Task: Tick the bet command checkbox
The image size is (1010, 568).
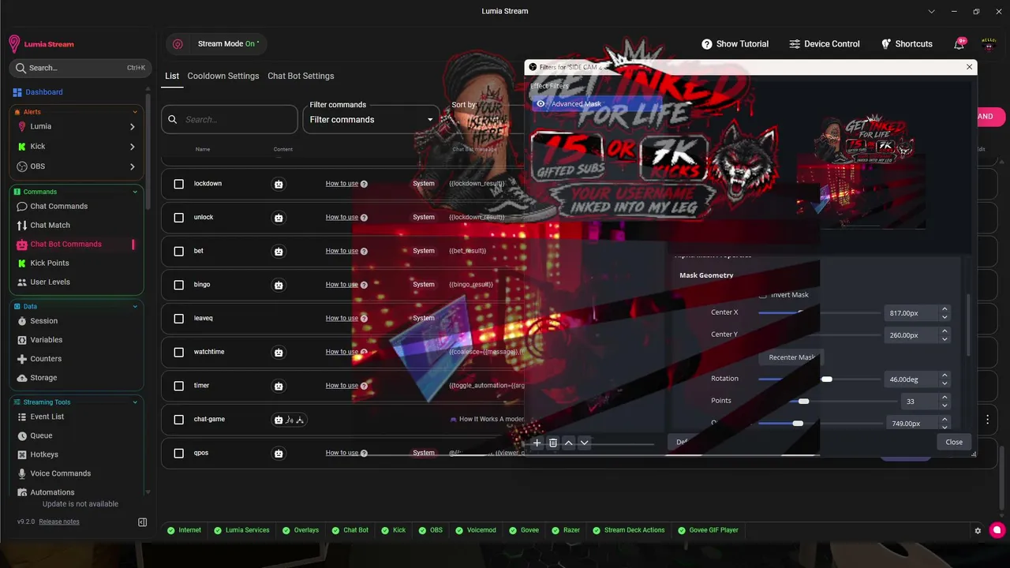Action: tap(178, 251)
